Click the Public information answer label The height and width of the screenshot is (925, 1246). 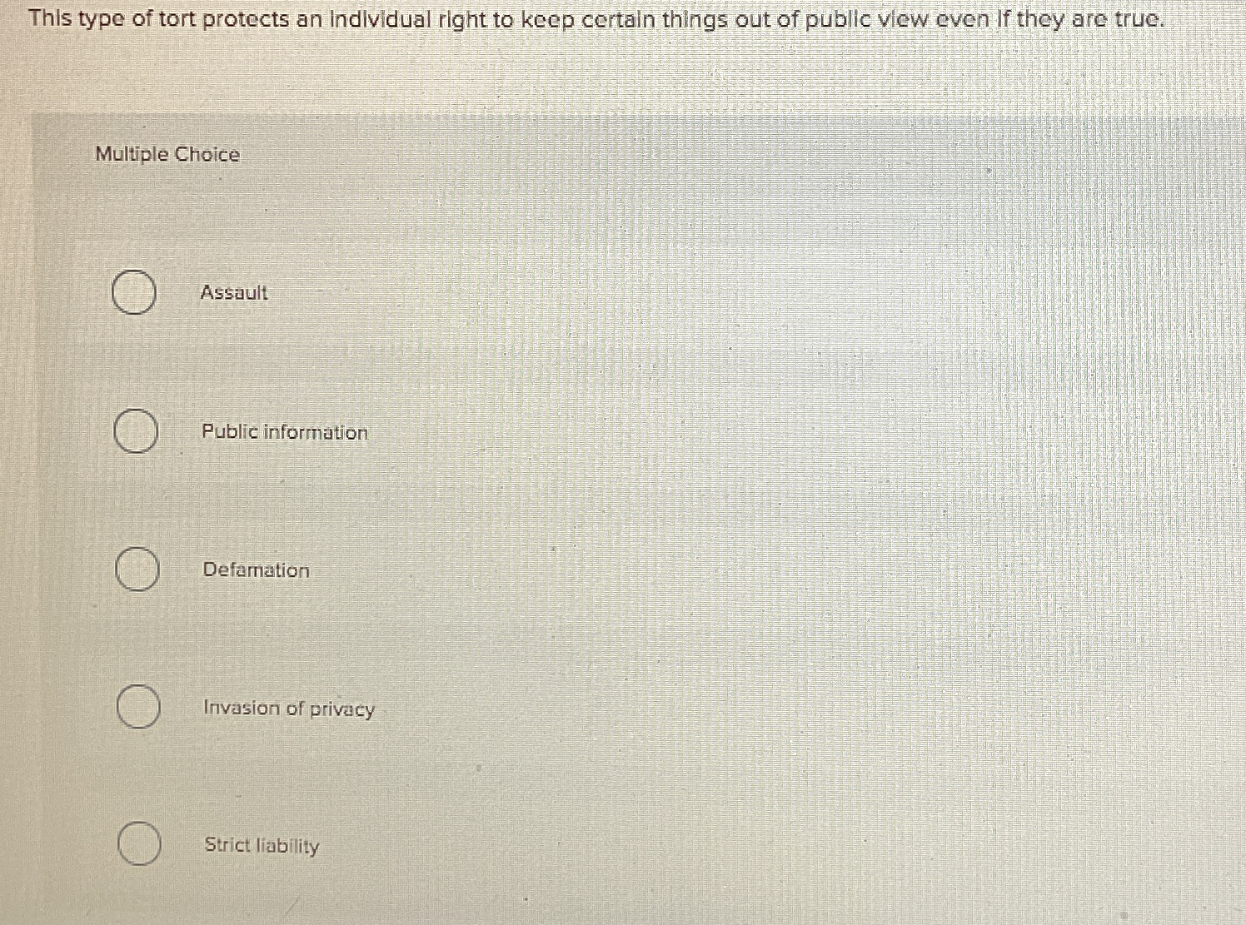(284, 432)
